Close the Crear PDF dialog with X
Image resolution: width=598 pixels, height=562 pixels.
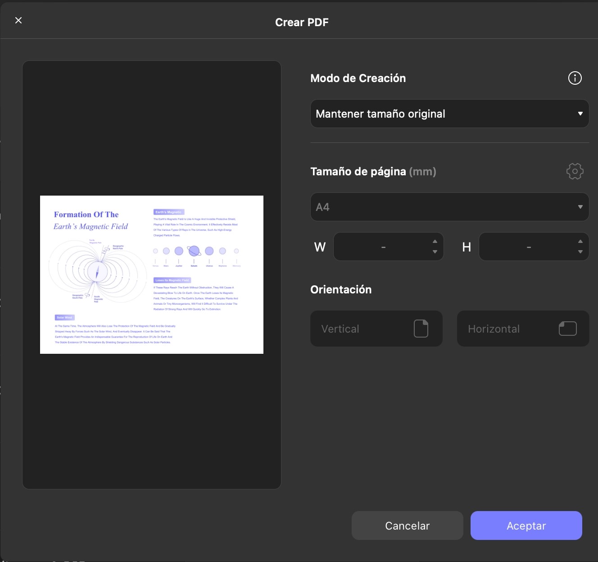18,20
